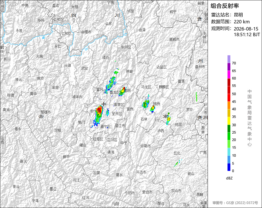
Task: Click the 中国气象局雷达气象中心 vertical watermark
Action: coord(249,118)
